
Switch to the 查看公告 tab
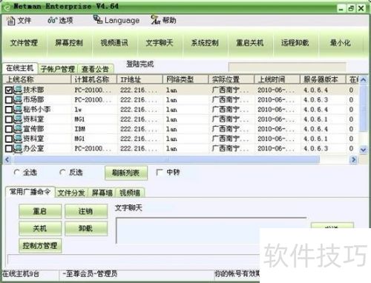click(x=96, y=69)
